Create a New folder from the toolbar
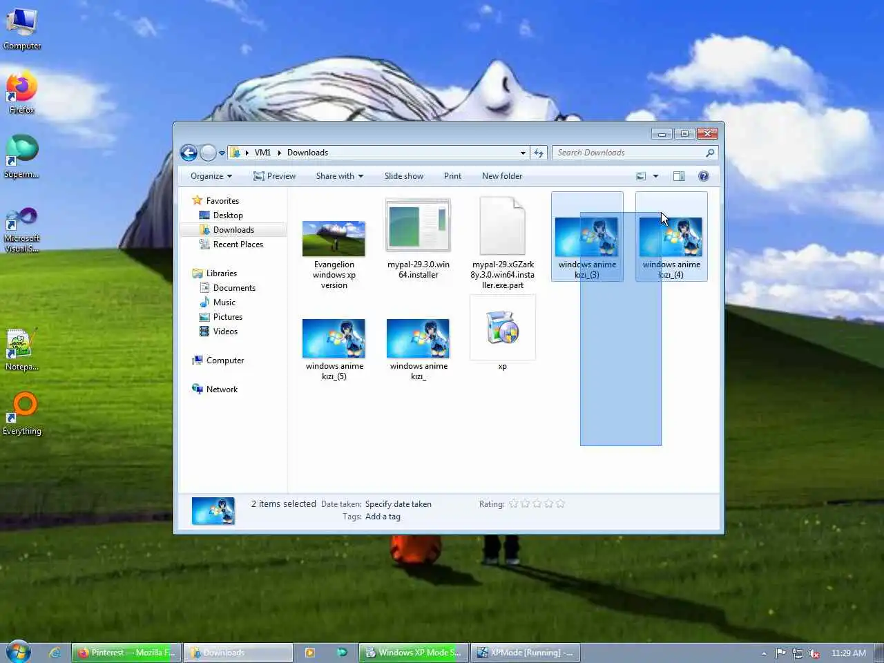The width and height of the screenshot is (884, 663). (502, 176)
